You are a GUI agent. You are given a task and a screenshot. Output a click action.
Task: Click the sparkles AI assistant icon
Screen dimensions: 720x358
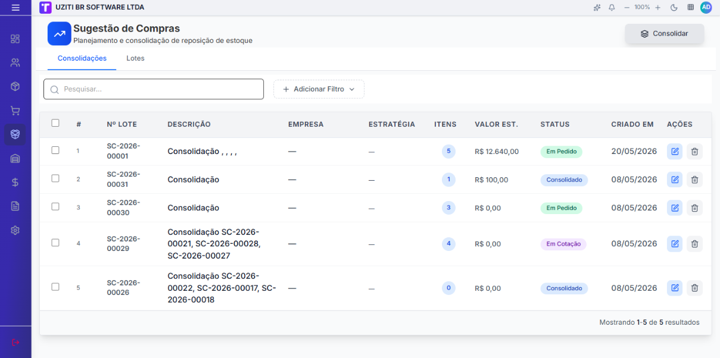[x=597, y=8]
